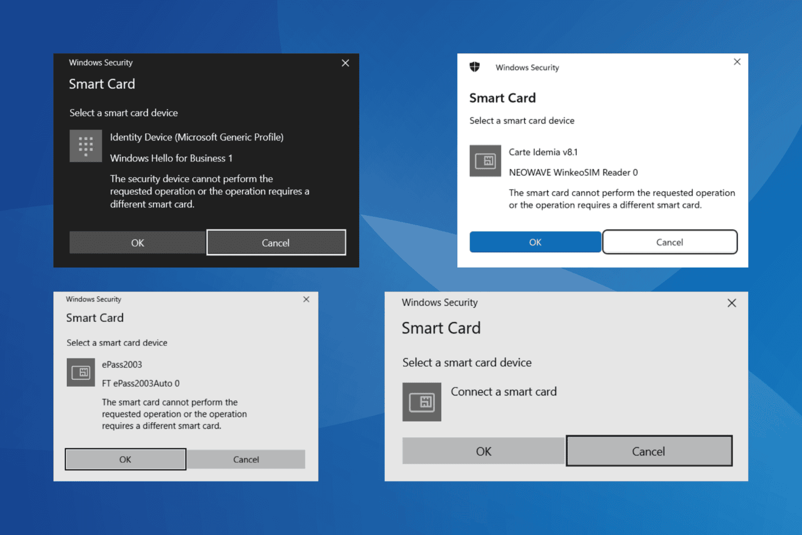Click the Carte Idemia v8.1 text
Viewport: 802px width, 535px height.
[x=543, y=152]
